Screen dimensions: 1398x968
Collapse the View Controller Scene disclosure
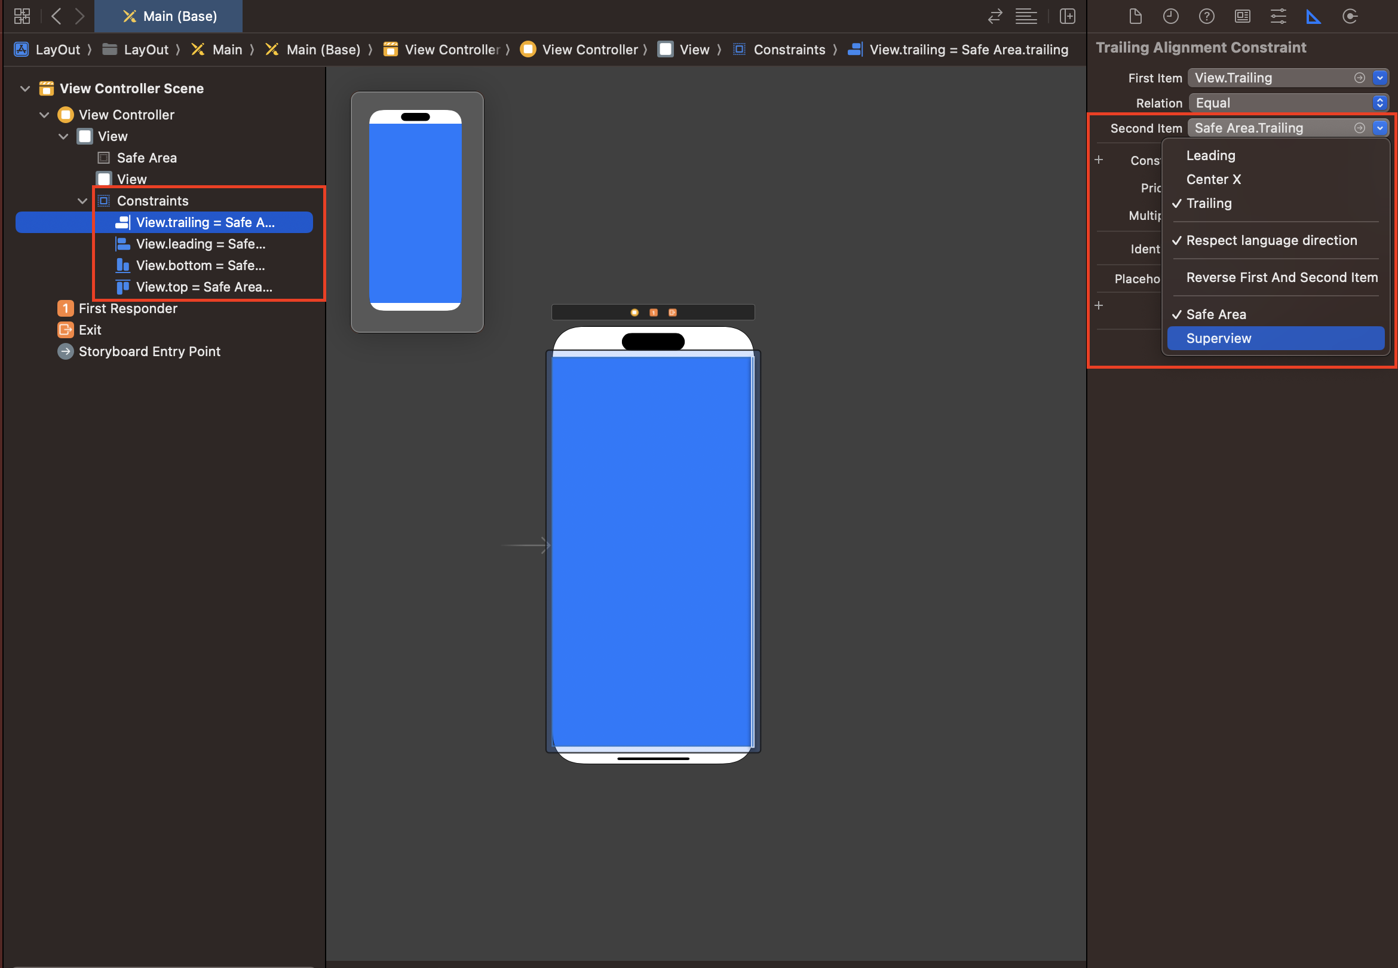pos(25,88)
